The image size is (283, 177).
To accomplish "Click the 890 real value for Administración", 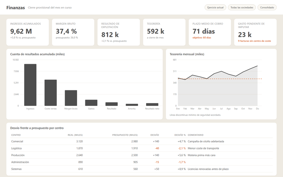I will click(81, 162).
